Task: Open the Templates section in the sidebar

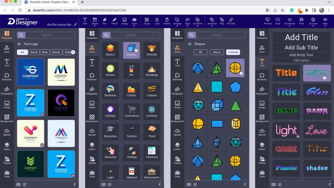Action: point(7,35)
